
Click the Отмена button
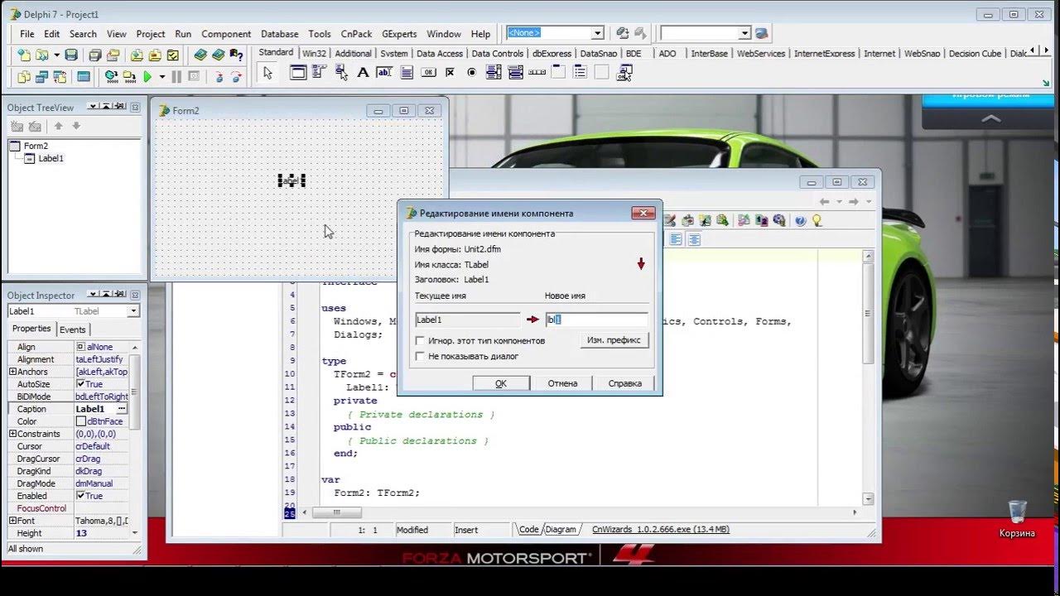(x=562, y=383)
